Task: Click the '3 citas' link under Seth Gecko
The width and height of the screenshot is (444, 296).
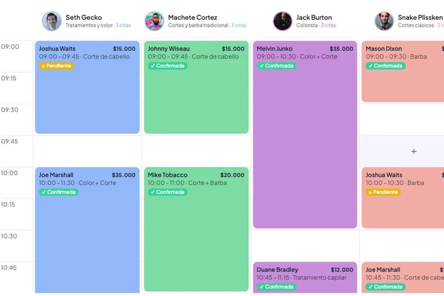Action: [x=123, y=26]
